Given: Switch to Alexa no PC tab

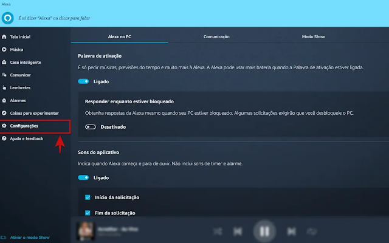Looking at the screenshot, I should pyautogui.click(x=119, y=36).
